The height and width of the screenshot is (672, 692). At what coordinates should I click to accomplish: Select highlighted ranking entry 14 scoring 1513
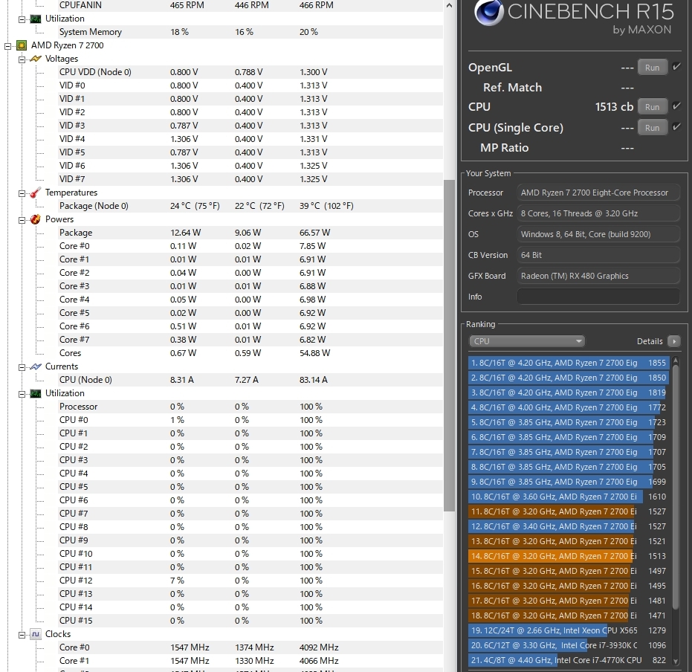(569, 556)
